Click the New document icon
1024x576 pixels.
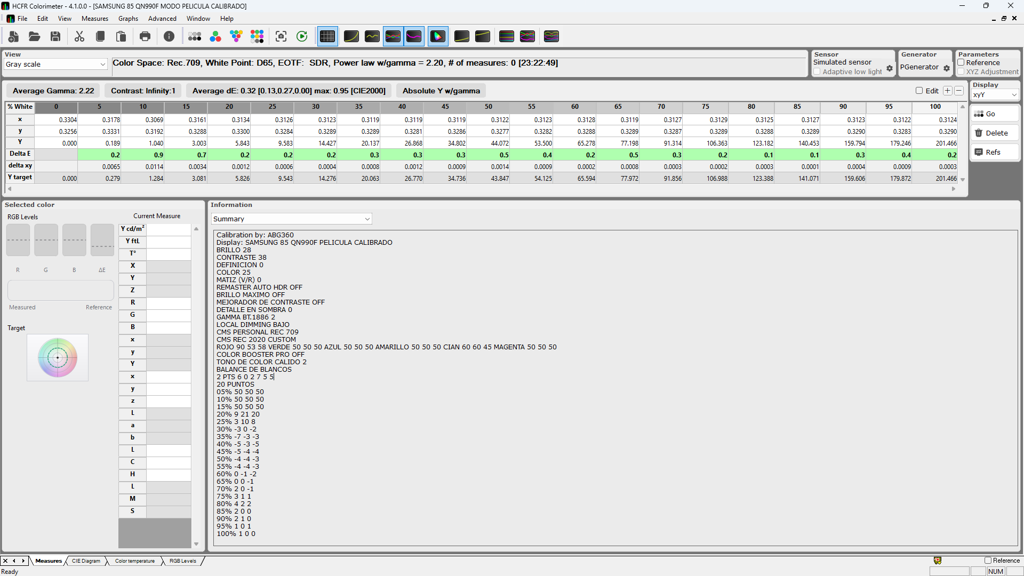(x=14, y=36)
